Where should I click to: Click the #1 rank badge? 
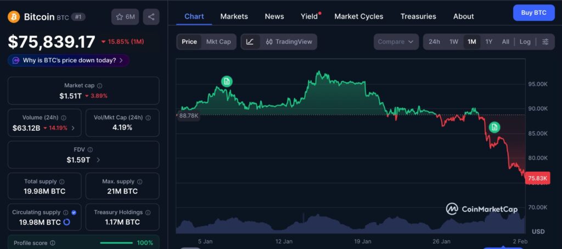point(78,17)
